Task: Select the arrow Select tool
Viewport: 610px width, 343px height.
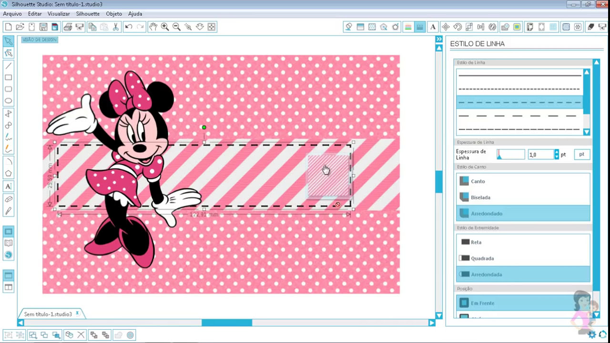Action: coord(9,41)
